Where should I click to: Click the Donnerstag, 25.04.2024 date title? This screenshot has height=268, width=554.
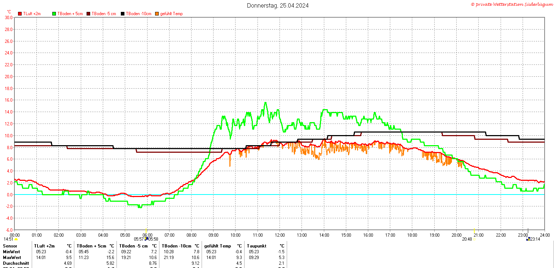pyautogui.click(x=278, y=5)
